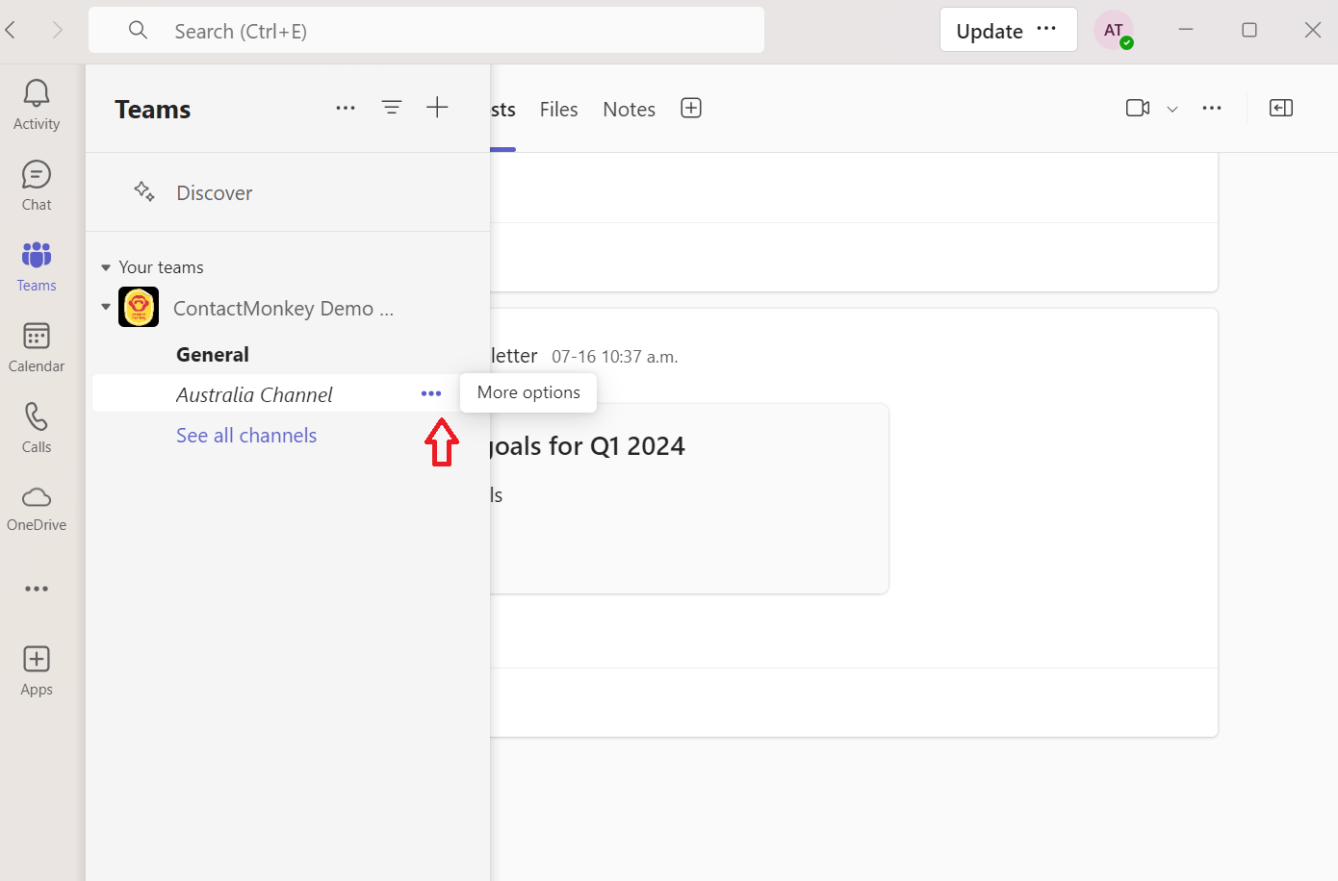Select the ContactMonkey Demo team name
Screen dimensions: 1338x881
[x=283, y=308]
